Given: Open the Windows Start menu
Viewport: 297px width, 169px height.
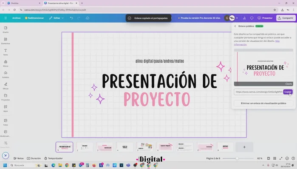Looking at the screenshot, I should [x=5, y=165].
